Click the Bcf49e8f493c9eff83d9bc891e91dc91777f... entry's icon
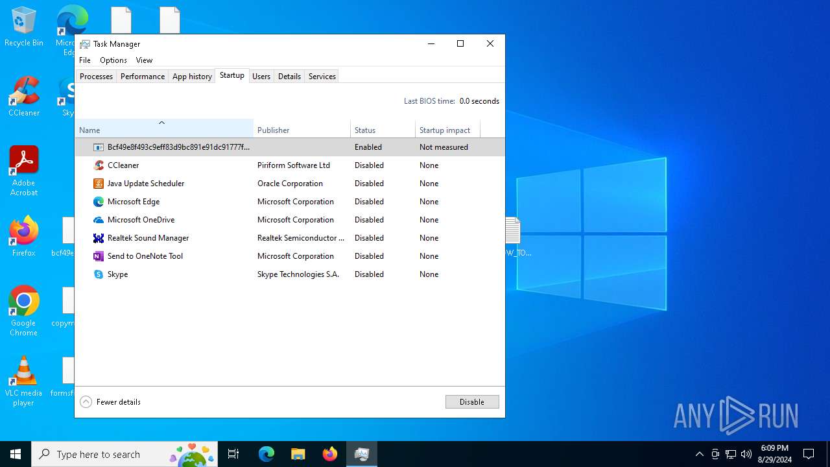 pyautogui.click(x=99, y=147)
